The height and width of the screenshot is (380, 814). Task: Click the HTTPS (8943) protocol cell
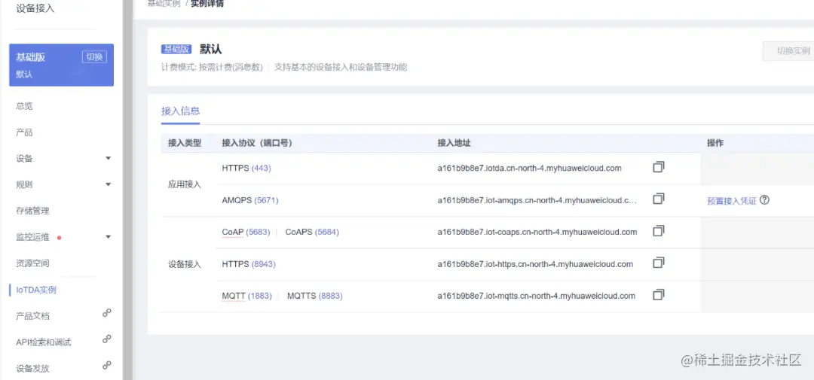coord(249,264)
